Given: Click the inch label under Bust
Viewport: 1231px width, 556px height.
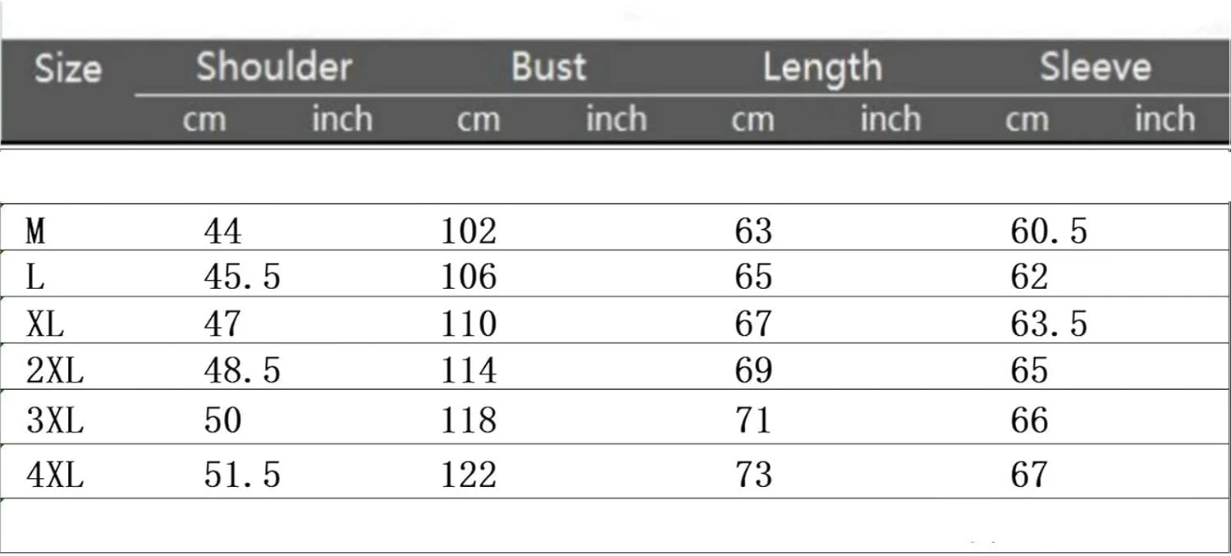Looking at the screenshot, I should click(x=616, y=120).
